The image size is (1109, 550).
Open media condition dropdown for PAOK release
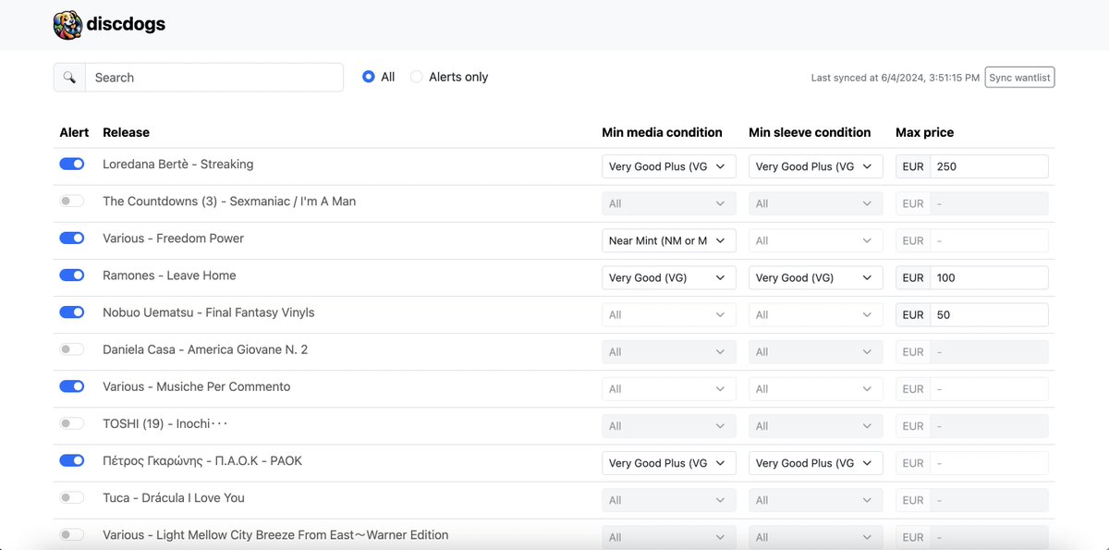pos(669,463)
